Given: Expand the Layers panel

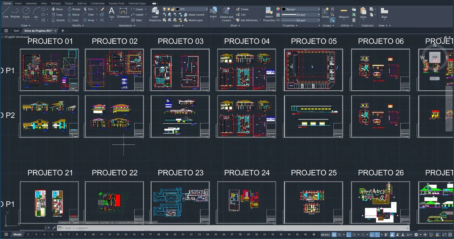Looking at the screenshot, I should click(x=178, y=26).
